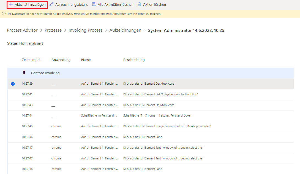
Task: Collapse the Contoso Invoicing group row
Action: [x=45, y=73]
